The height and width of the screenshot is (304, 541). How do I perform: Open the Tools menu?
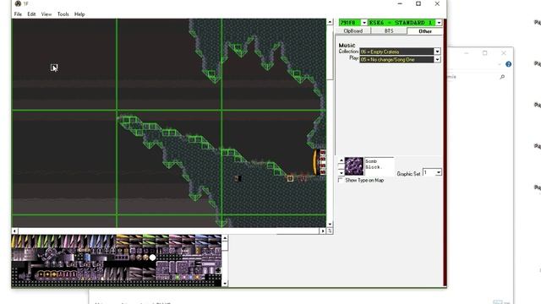point(63,14)
